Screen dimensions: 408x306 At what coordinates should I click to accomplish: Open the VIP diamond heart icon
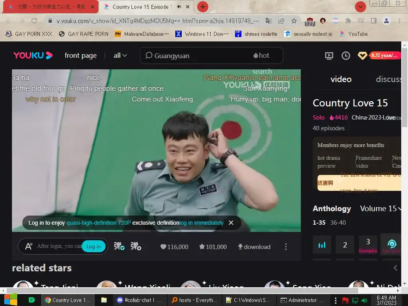click(362, 56)
